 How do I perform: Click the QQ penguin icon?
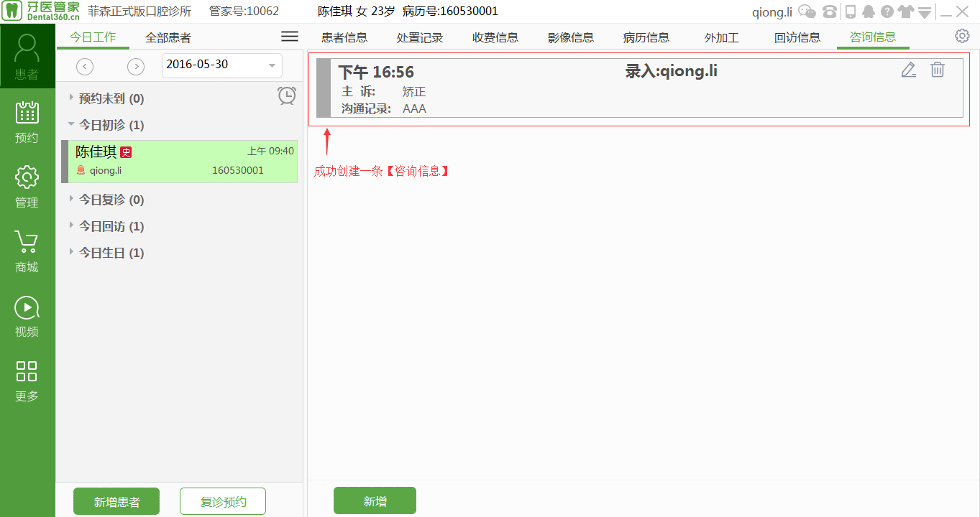click(869, 11)
